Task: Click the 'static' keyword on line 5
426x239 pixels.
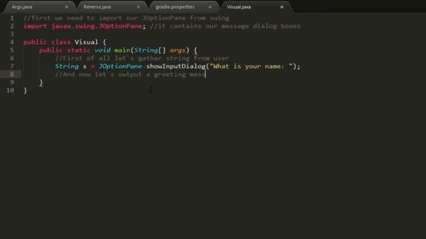Action: point(79,50)
